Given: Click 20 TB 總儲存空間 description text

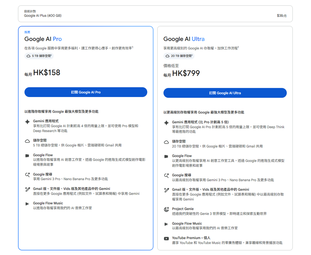Looking at the screenshot, I should 217,146.
